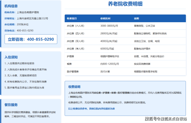Click the 说明 column header
This screenshot has width=191, height=123.
point(137,19)
